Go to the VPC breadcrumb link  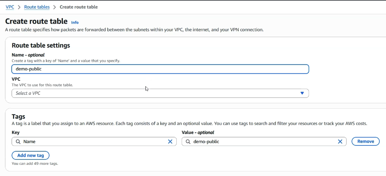coord(10,7)
